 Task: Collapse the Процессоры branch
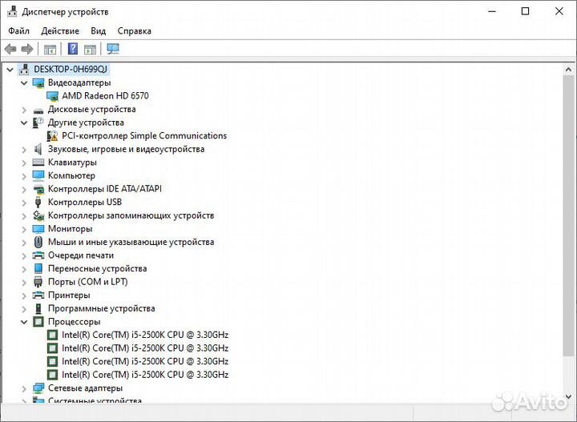[x=24, y=322]
